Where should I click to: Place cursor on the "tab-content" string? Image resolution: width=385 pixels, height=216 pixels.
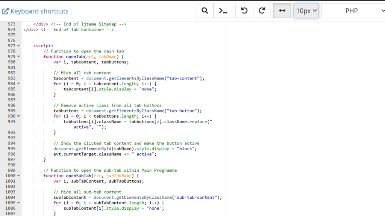(184, 78)
